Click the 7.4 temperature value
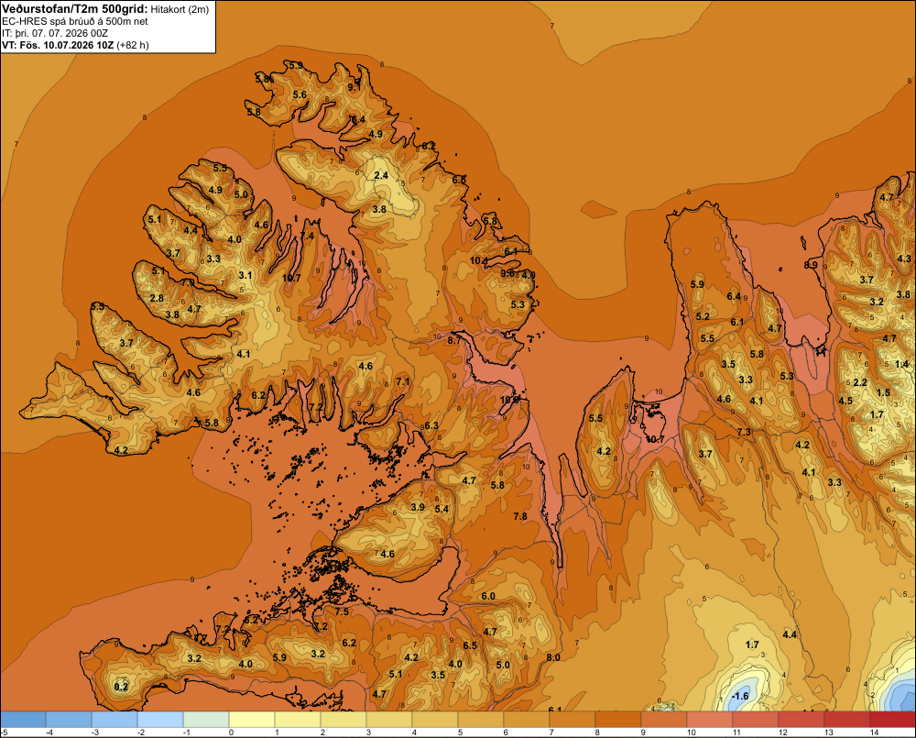The image size is (916, 738). [x=307, y=236]
